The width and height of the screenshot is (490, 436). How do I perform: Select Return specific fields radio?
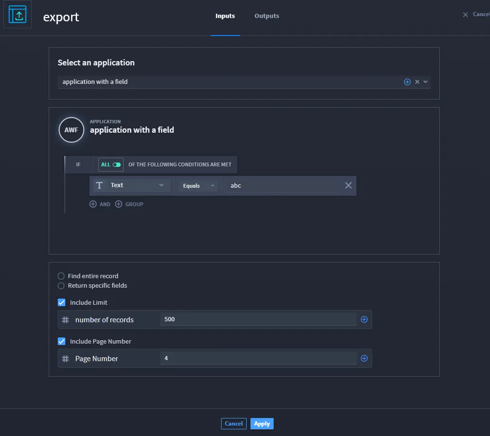point(61,286)
